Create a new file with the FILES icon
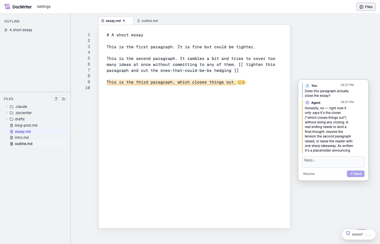Viewport: 380px width, 244px height. [x=56, y=99]
